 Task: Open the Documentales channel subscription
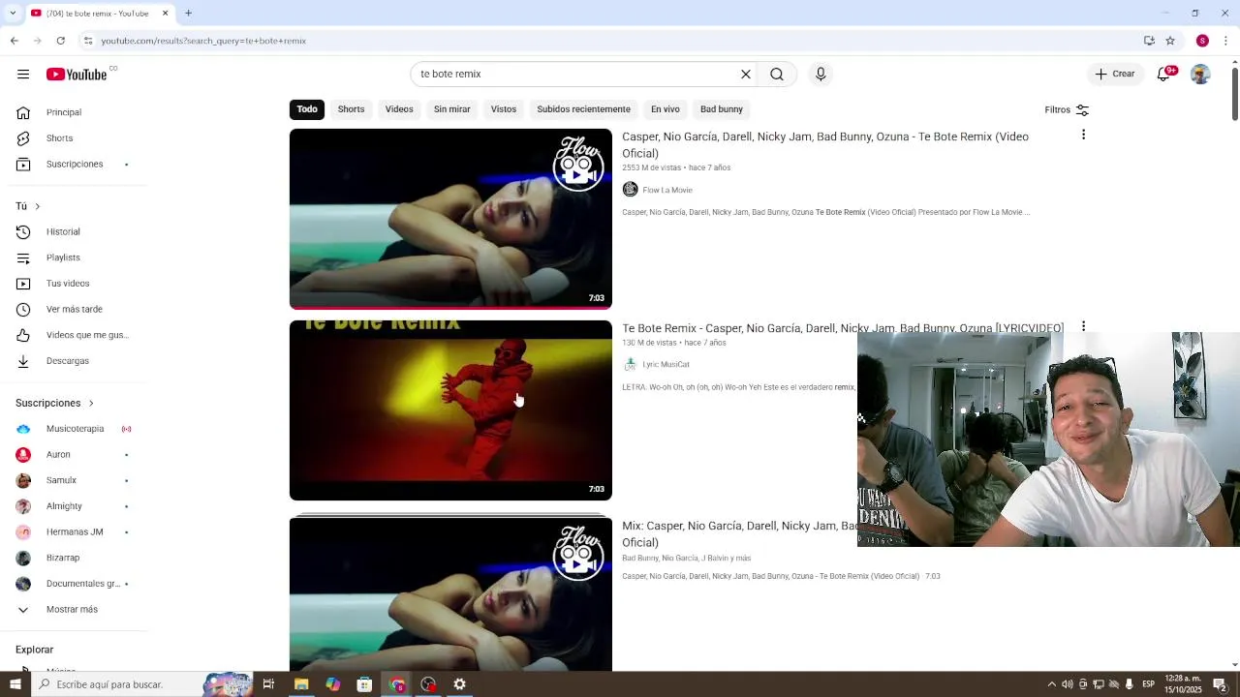point(74,584)
